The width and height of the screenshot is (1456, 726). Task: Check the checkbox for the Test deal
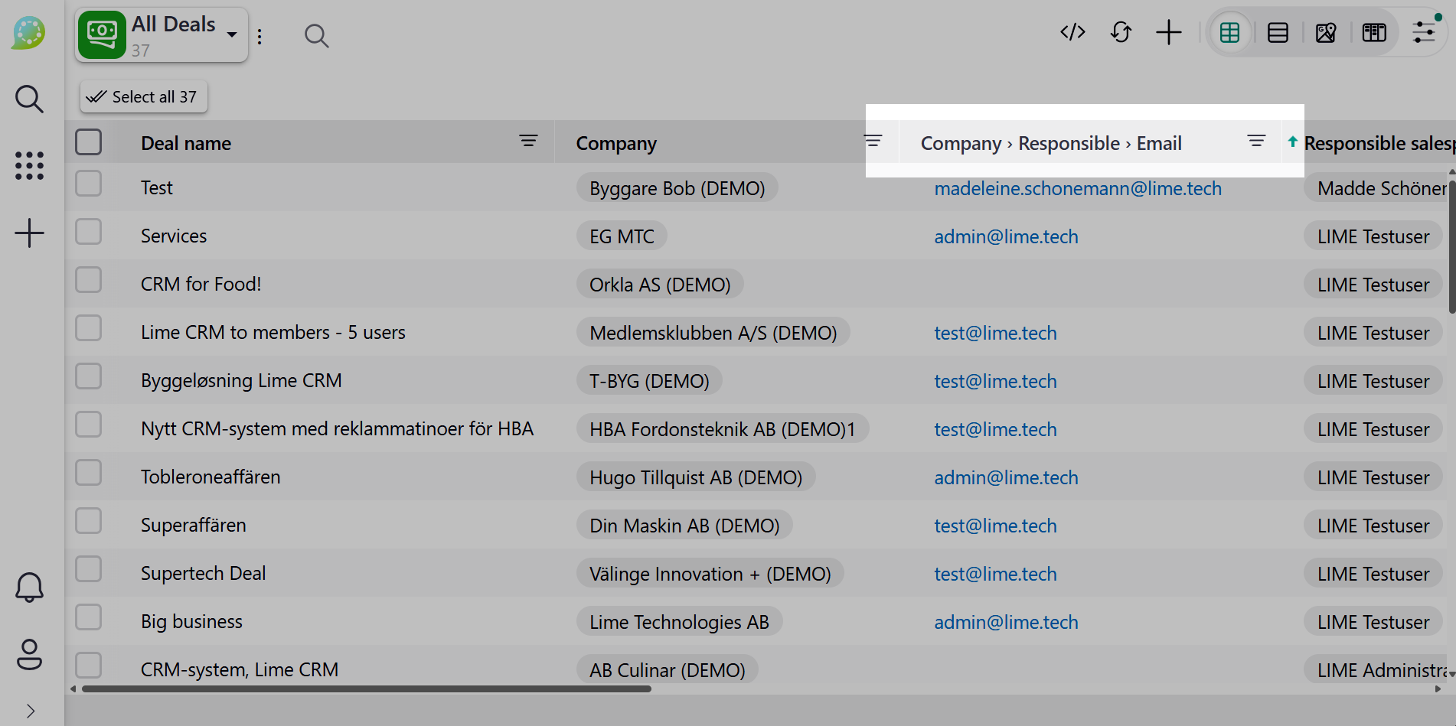pos(88,183)
